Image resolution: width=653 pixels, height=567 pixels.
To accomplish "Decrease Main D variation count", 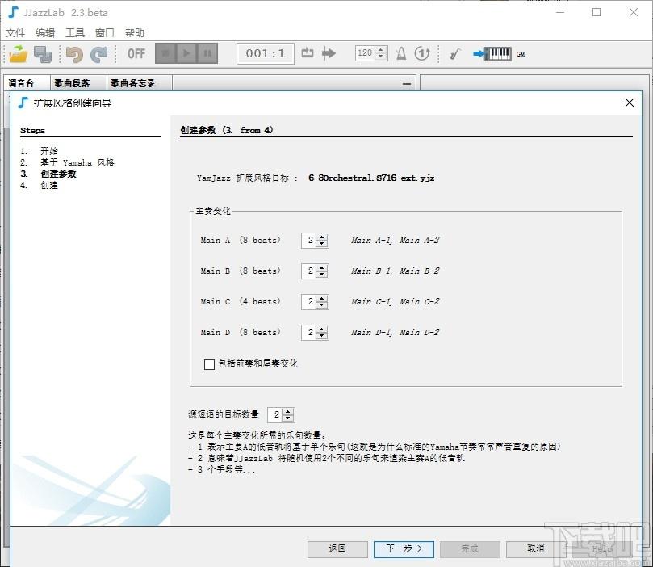I will 322,336.
